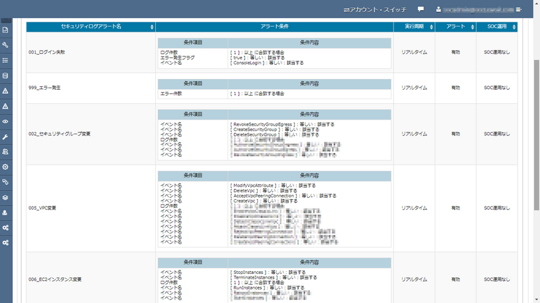This screenshot has width=540, height=303.
Task: Click the list icon in the sidebar
Action: tap(5, 60)
